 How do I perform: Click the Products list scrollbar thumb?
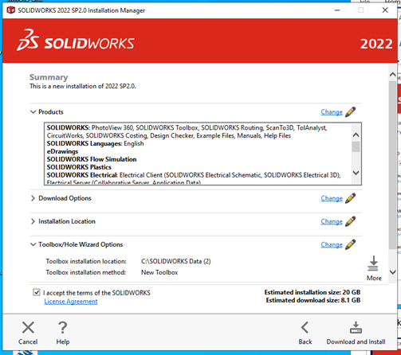356,147
